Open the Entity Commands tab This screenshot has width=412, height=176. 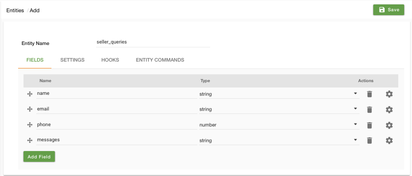[160, 60]
